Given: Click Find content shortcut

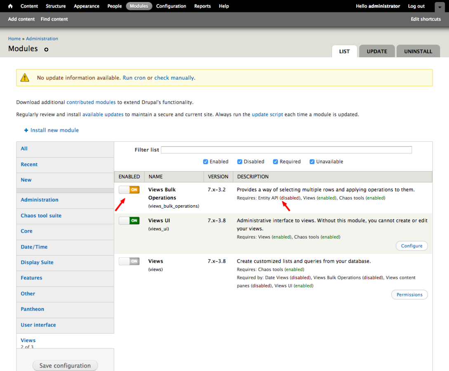Looking at the screenshot, I should pos(54,19).
